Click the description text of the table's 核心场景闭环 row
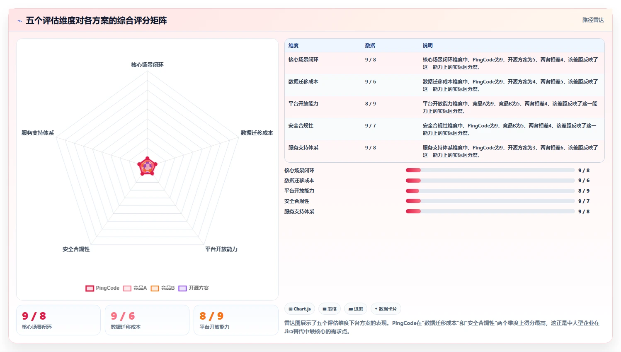 (x=510, y=64)
